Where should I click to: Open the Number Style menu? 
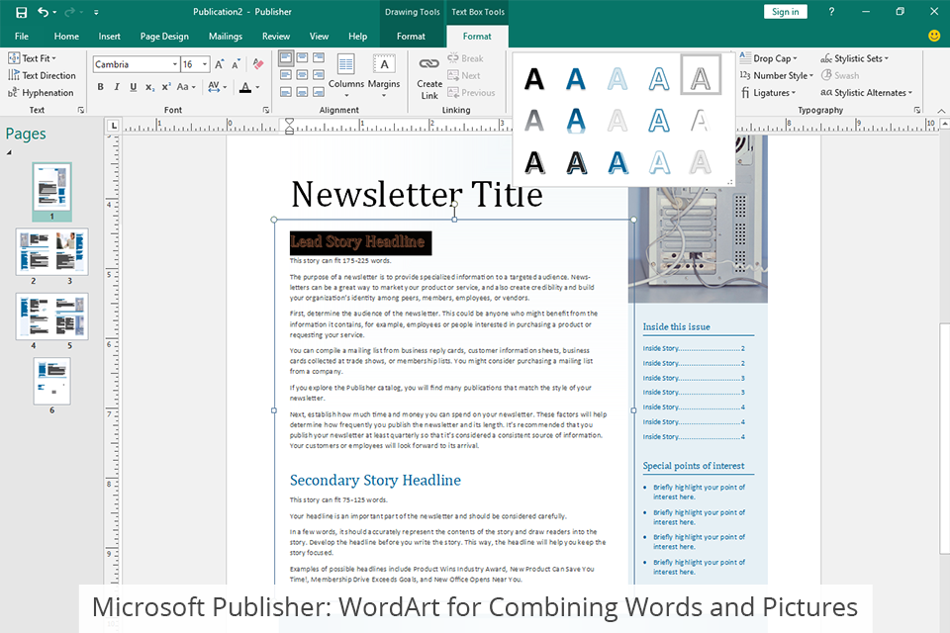(x=777, y=75)
